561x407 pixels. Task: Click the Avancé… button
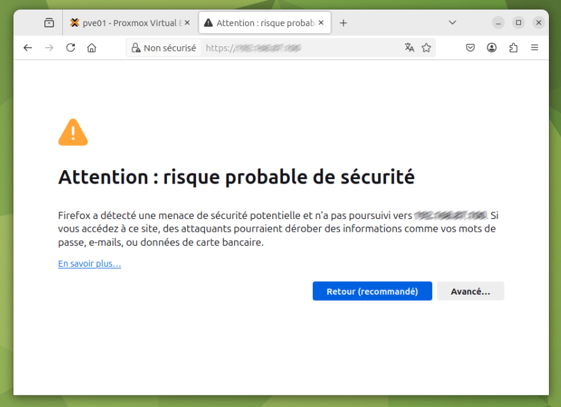470,291
